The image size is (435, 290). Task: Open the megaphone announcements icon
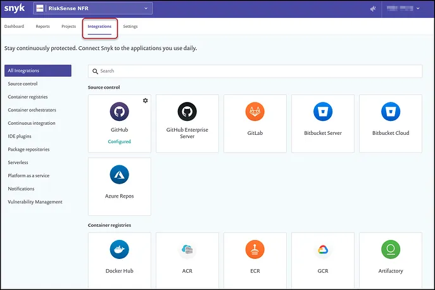[x=373, y=9]
